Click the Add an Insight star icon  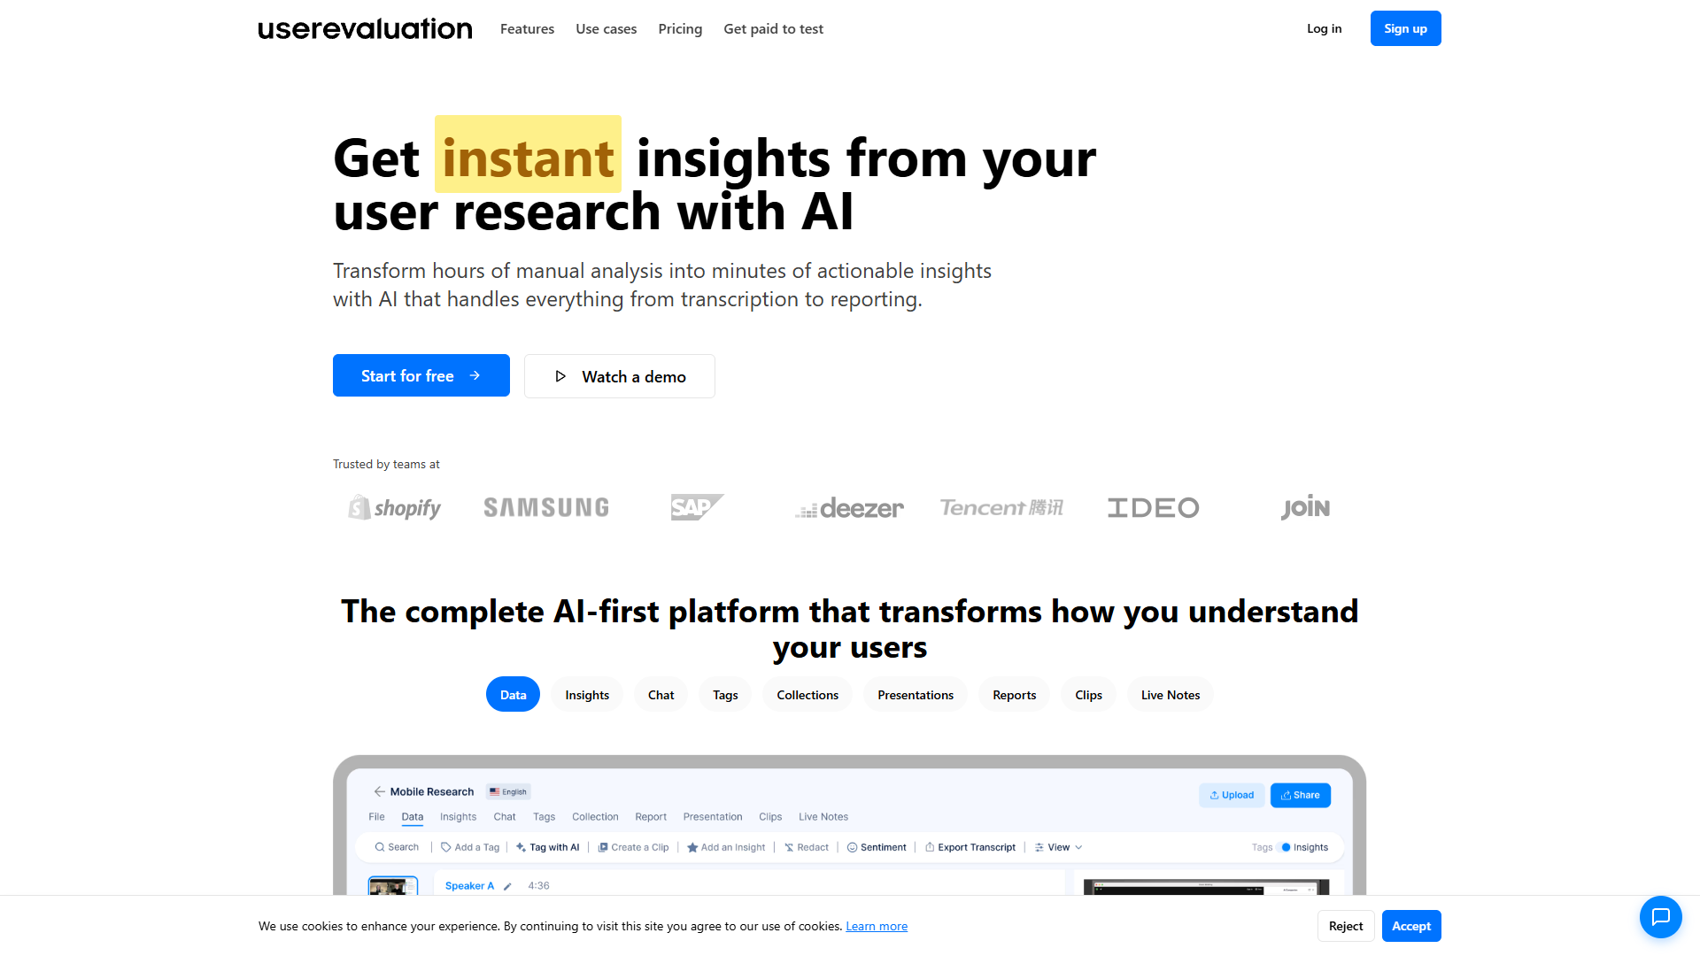692,847
